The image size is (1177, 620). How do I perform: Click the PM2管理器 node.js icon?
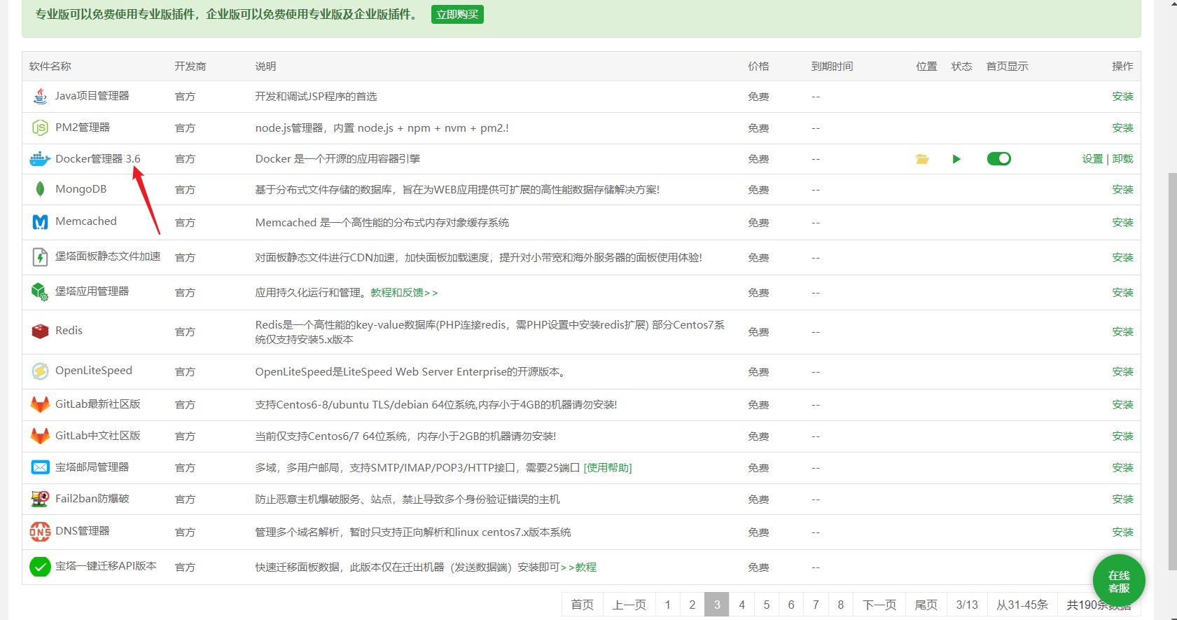click(40, 128)
